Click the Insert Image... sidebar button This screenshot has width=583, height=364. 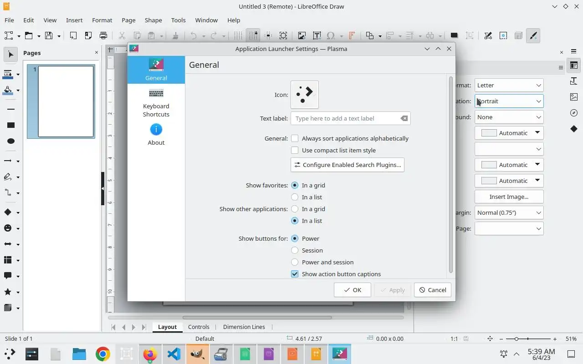tap(509, 197)
